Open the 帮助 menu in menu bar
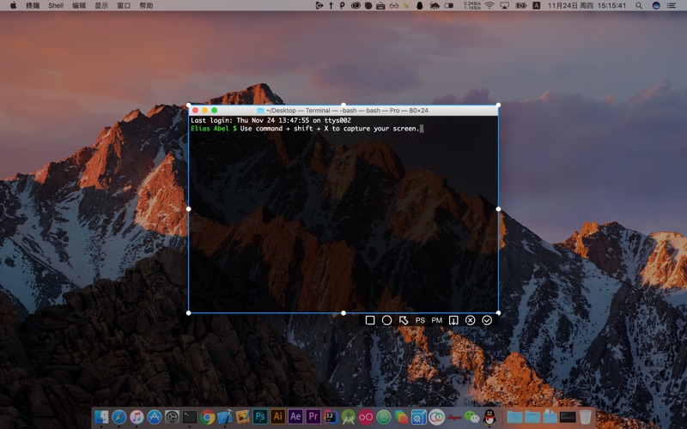Screen dimensions: 687x429 (146, 6)
